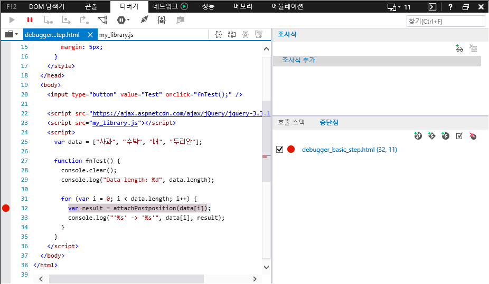Click the grayed-out compare-source icon

click(259, 34)
